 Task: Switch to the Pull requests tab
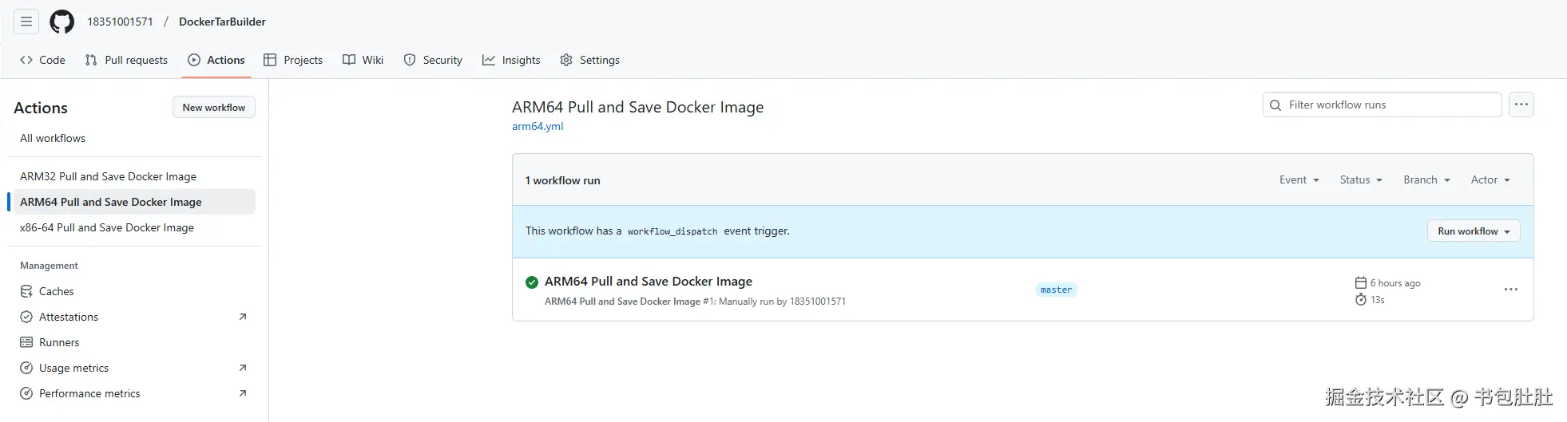click(x=126, y=60)
